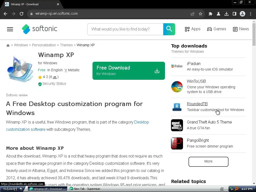Open the WinToUSB title link

coord(196,81)
